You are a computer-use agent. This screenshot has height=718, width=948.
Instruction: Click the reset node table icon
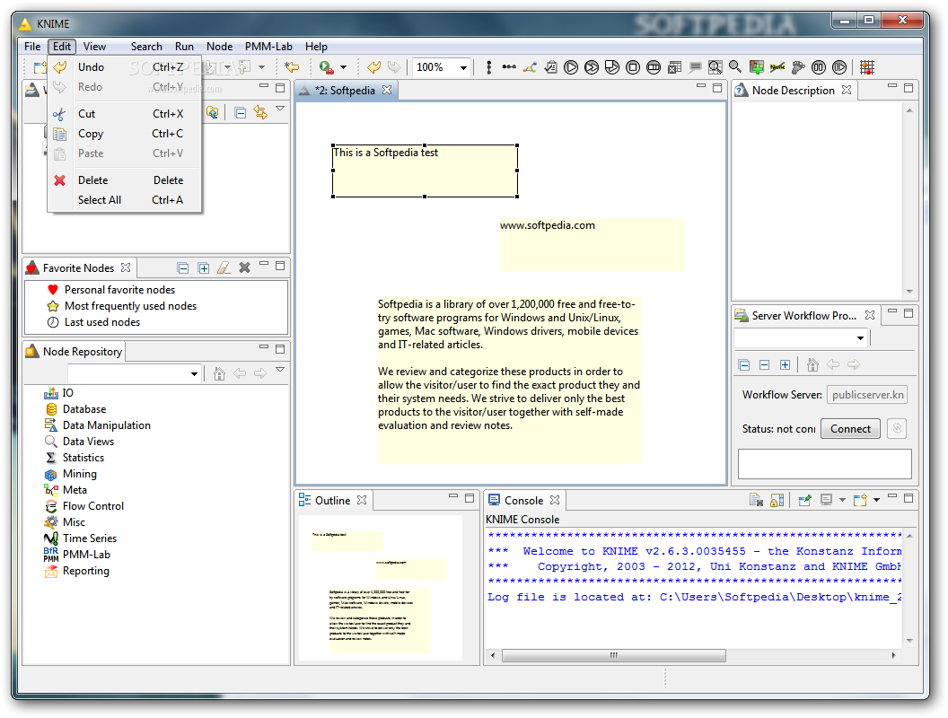(x=674, y=67)
